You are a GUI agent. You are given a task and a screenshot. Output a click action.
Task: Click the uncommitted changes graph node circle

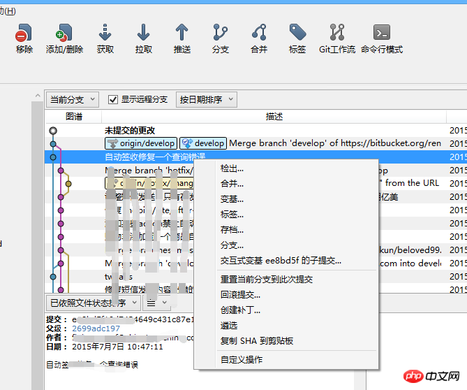(x=53, y=131)
